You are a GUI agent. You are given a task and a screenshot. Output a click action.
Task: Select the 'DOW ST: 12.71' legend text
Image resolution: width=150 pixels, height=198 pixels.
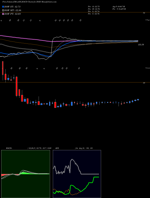pyautogui.click(x=12, y=7)
